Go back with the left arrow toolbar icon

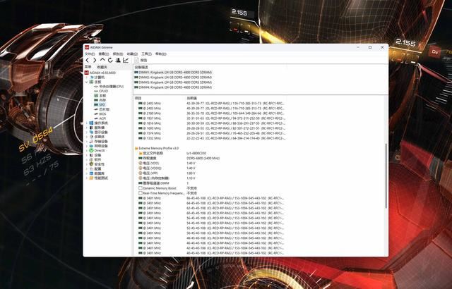pyautogui.click(x=88, y=60)
